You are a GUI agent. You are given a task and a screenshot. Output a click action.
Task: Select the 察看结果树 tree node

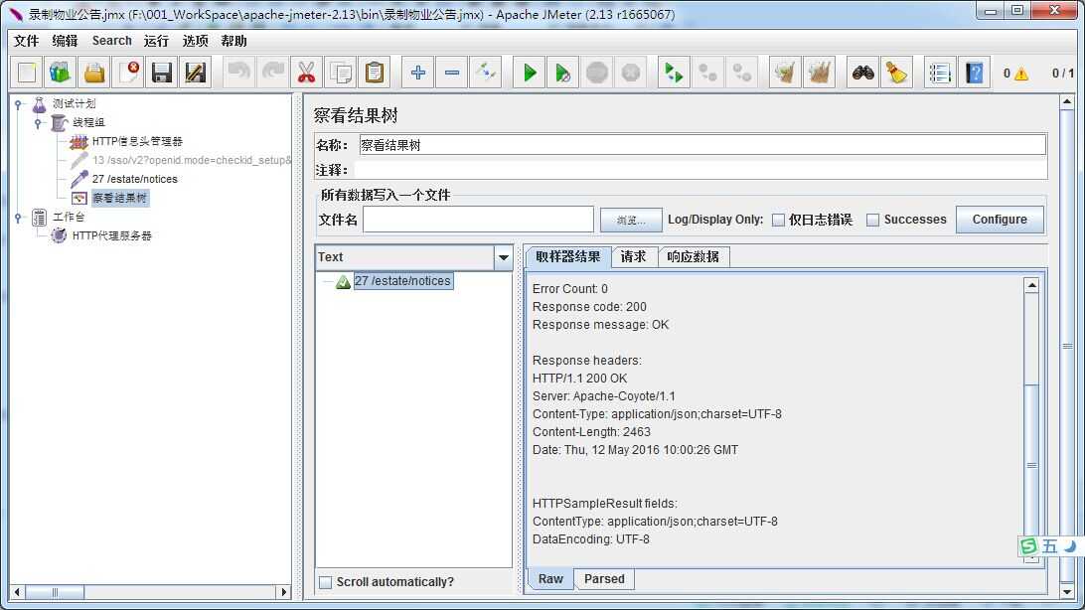119,198
